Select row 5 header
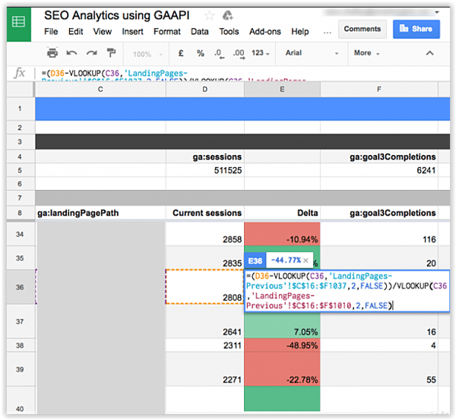 pyautogui.click(x=20, y=170)
